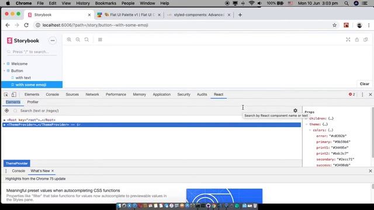The image size is (374, 210).
Task: Open macOS Spotlight search icon
Action: coord(347,3)
